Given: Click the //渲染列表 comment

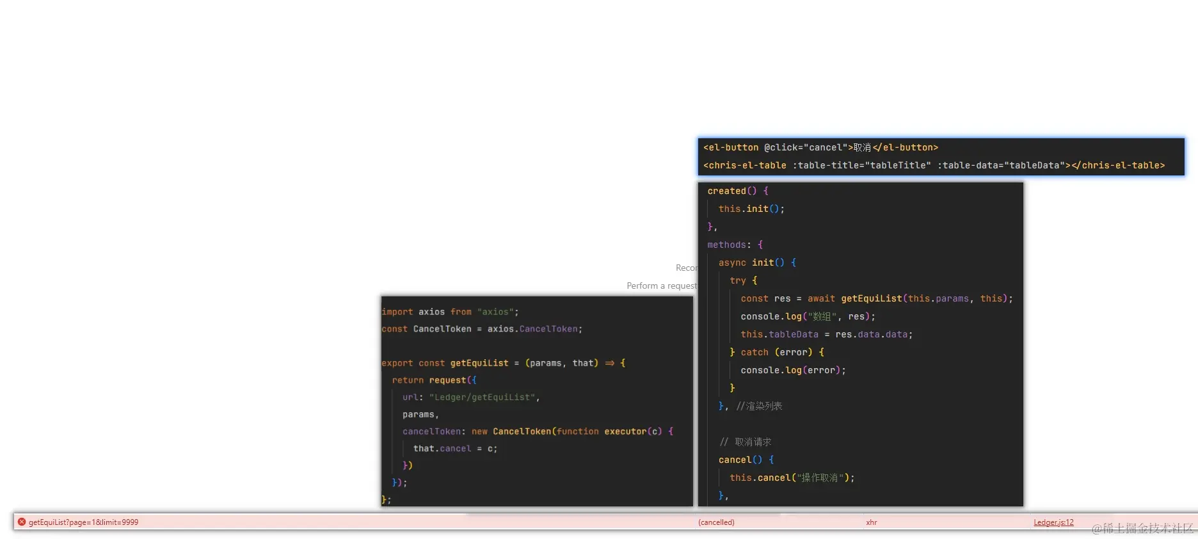Looking at the screenshot, I should [x=759, y=406].
